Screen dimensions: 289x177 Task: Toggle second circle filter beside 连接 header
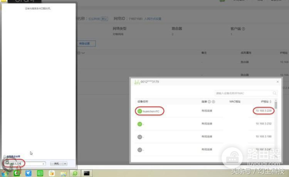click(213, 102)
